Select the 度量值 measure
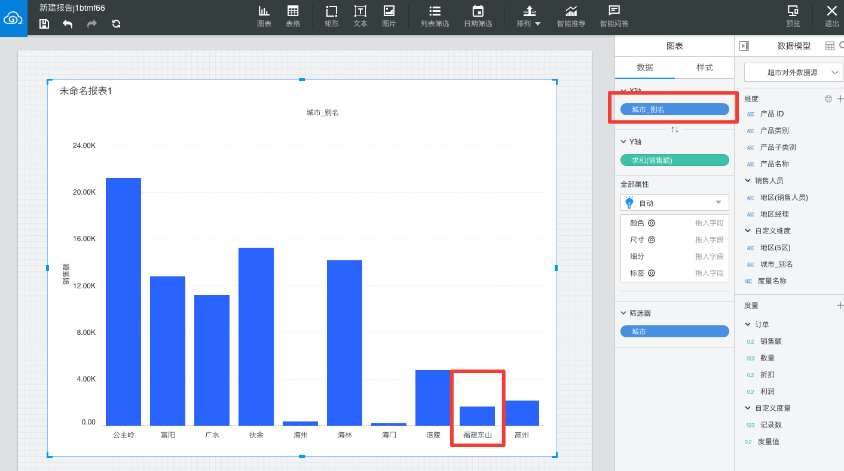The width and height of the screenshot is (844, 471). 768,442
